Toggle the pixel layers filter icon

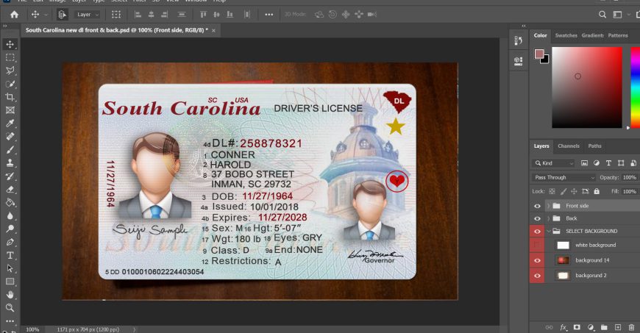pos(585,163)
